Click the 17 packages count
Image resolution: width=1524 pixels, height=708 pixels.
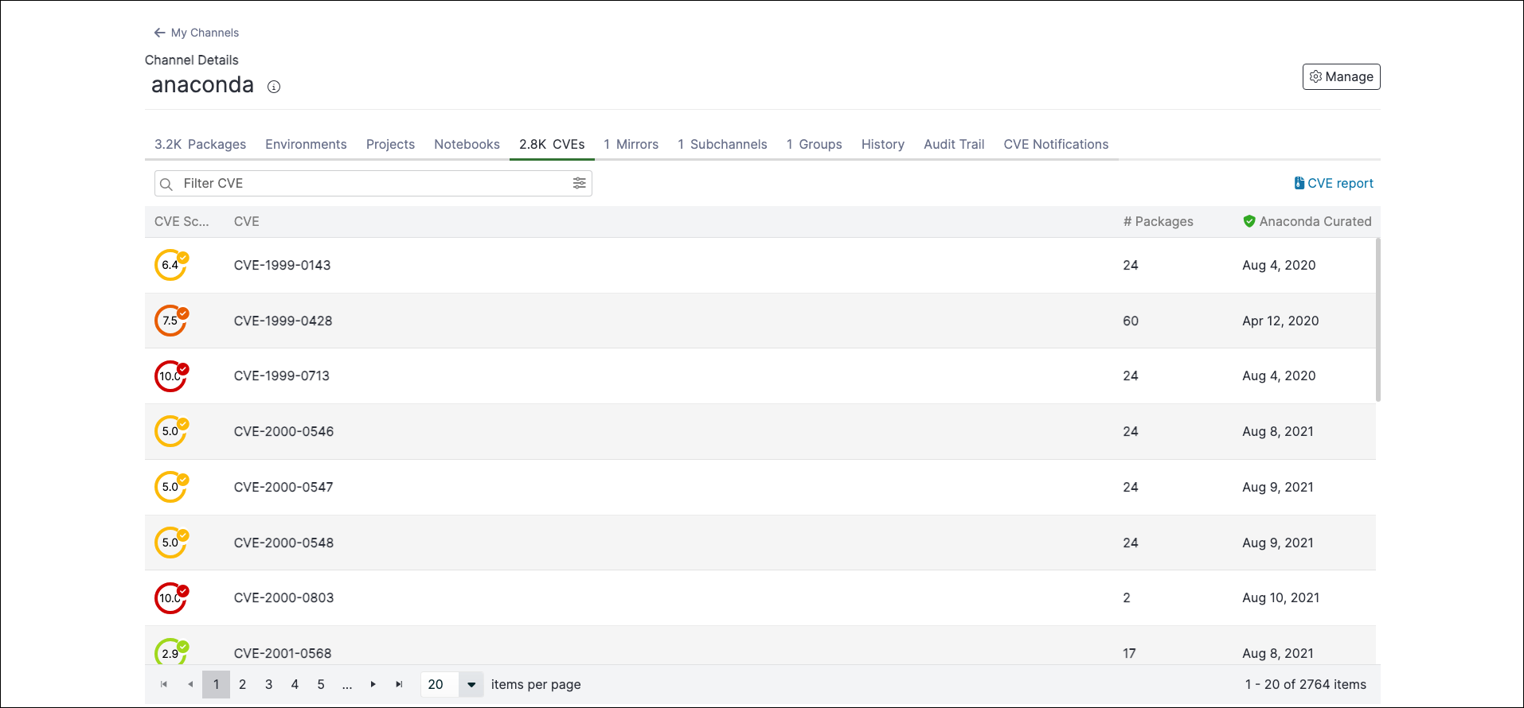tap(1130, 653)
